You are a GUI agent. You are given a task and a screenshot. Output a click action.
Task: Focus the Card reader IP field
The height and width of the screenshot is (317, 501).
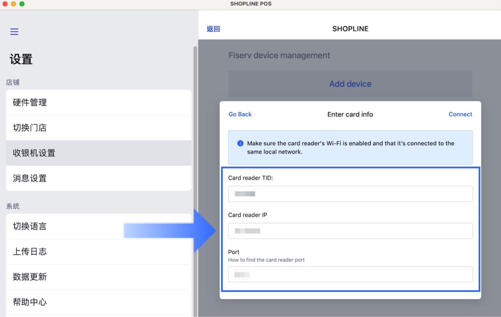pyautogui.click(x=350, y=231)
